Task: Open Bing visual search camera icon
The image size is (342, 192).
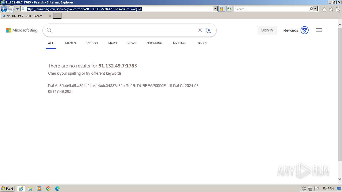Action: click(209, 30)
